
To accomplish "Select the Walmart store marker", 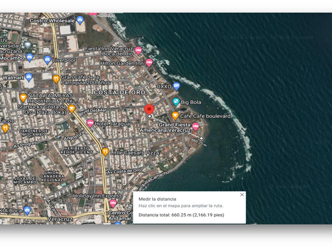I will click(x=29, y=77).
